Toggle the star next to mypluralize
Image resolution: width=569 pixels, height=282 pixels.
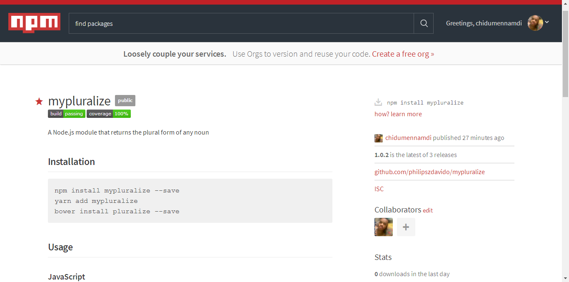[x=39, y=101]
